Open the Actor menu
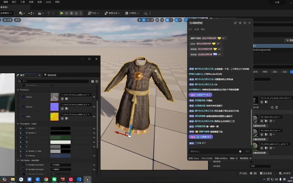Viewport: 293px width, 183px height. pos(48,2)
